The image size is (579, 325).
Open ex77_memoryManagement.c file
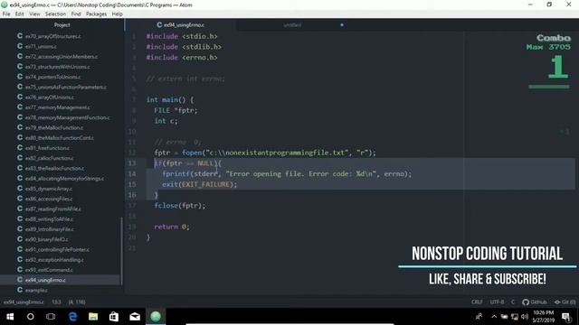57,107
